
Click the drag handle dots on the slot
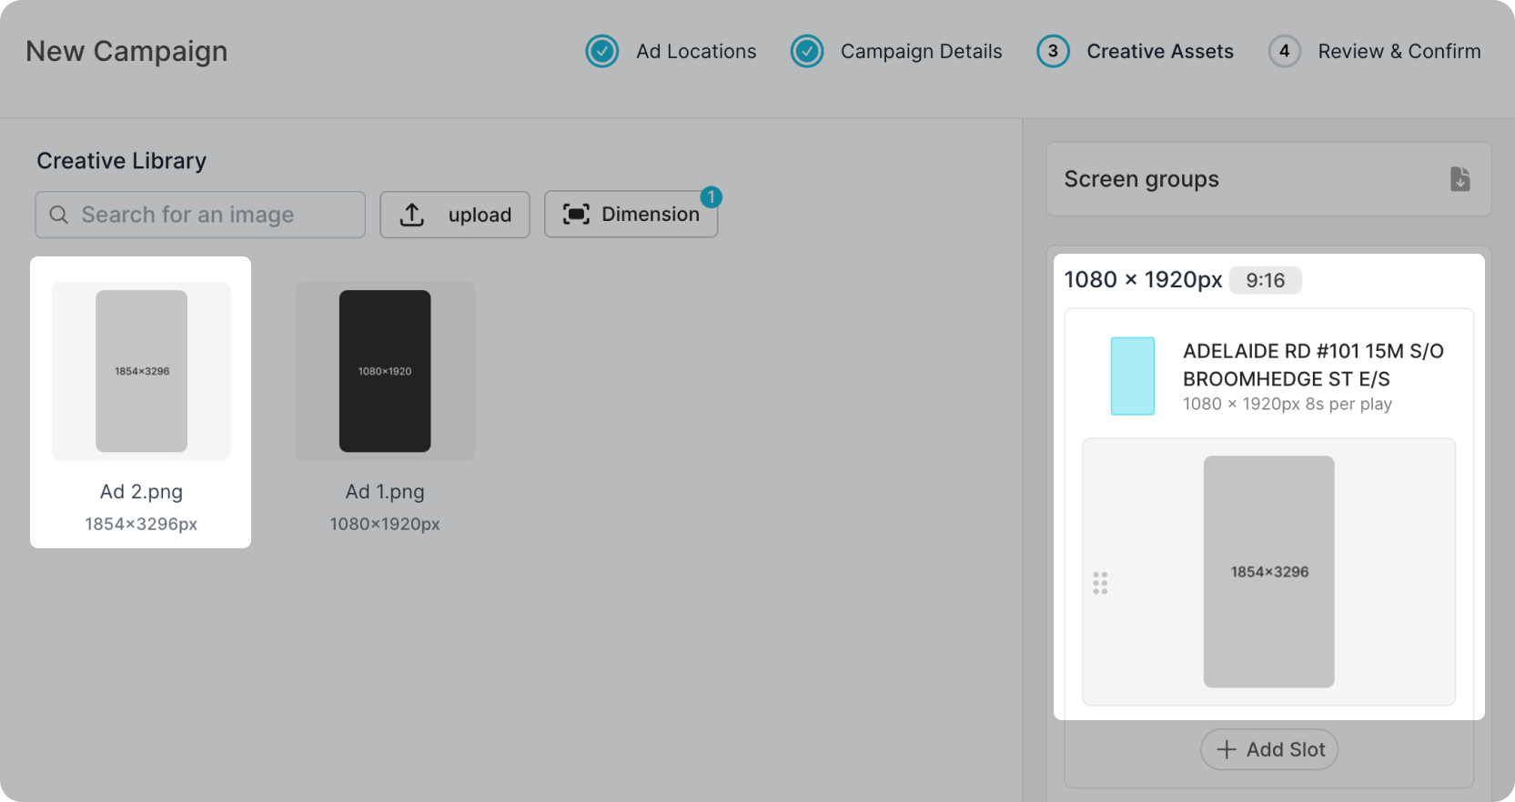[1100, 583]
